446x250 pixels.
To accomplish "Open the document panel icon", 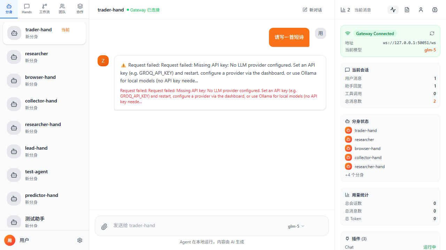I will coord(407,10).
